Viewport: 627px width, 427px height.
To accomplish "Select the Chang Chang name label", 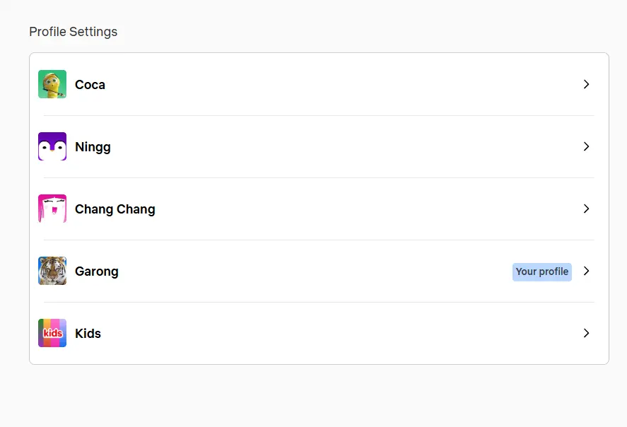I will pos(115,209).
